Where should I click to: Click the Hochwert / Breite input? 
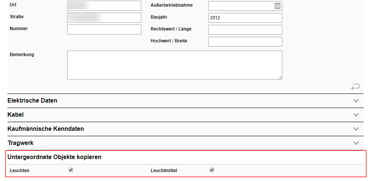[245, 42]
